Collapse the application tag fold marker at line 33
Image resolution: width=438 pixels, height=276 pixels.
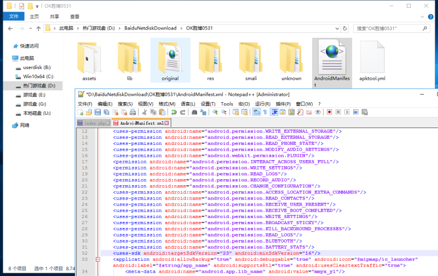pos(98,259)
